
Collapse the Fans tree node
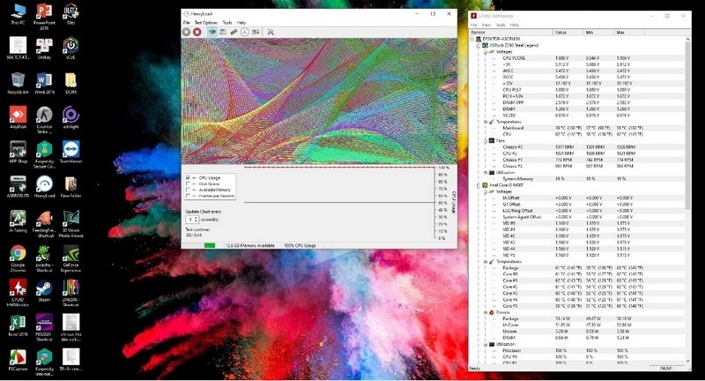[x=485, y=140]
